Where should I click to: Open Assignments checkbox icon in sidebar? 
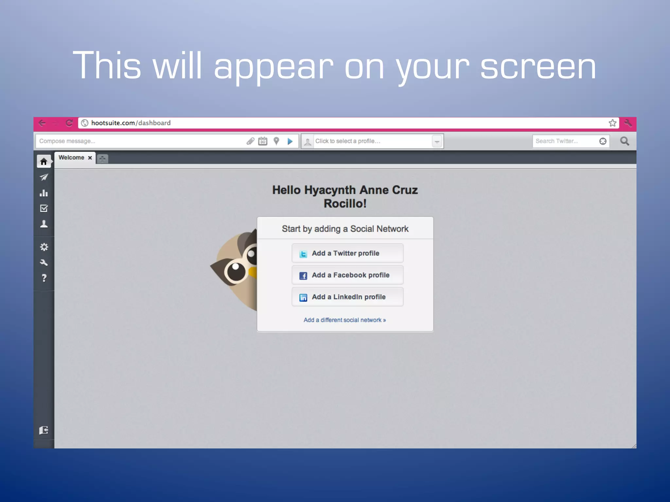[44, 208]
